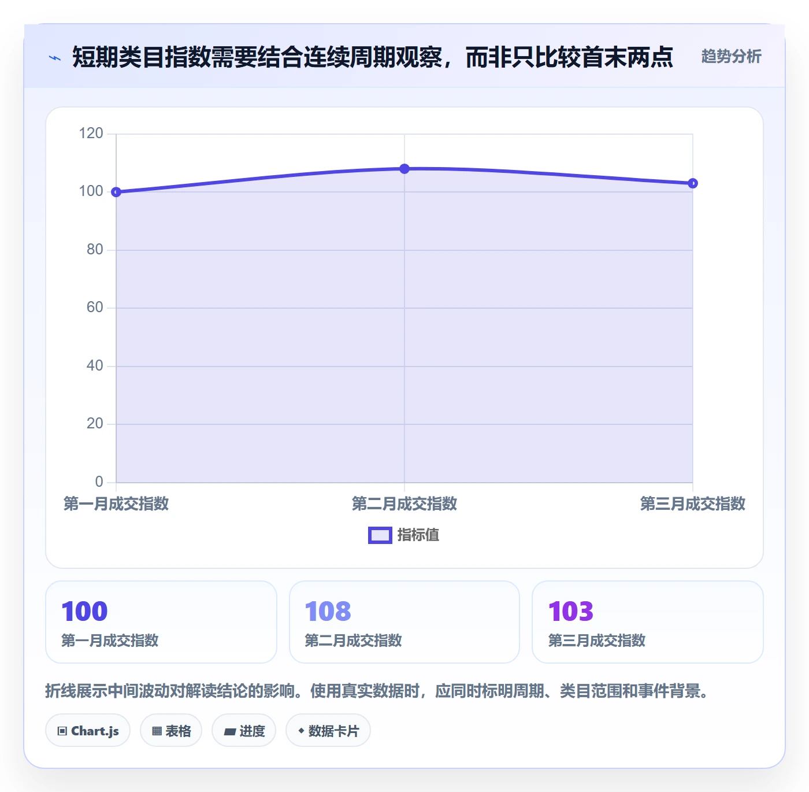Click the 数据卡片 chip

tap(328, 731)
